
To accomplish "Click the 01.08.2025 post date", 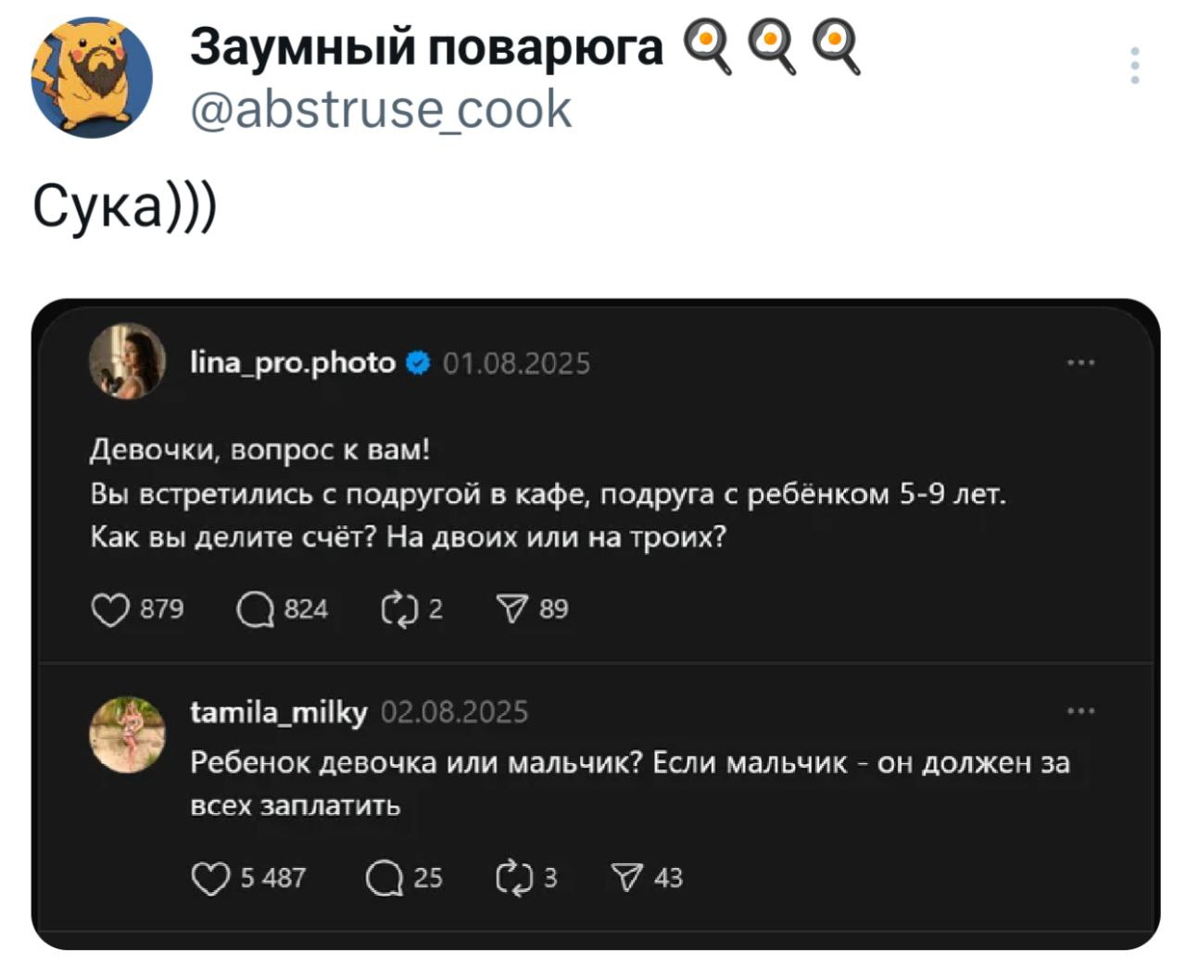I will [x=516, y=363].
